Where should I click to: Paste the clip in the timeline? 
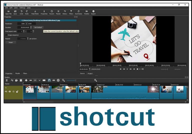coord(21,80)
